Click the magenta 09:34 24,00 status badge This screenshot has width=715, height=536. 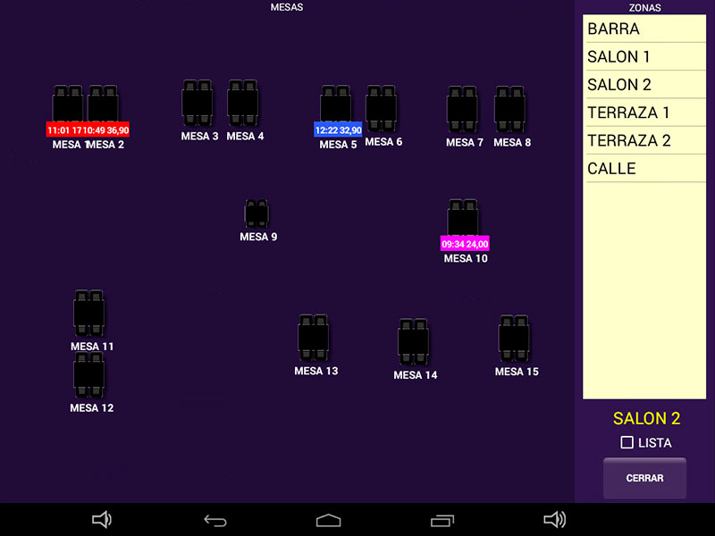(x=465, y=244)
